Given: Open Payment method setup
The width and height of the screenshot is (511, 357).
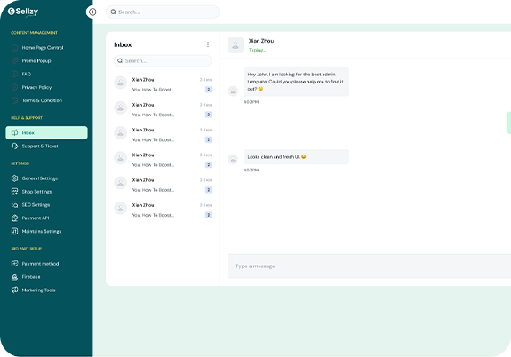Looking at the screenshot, I should click(46, 263).
